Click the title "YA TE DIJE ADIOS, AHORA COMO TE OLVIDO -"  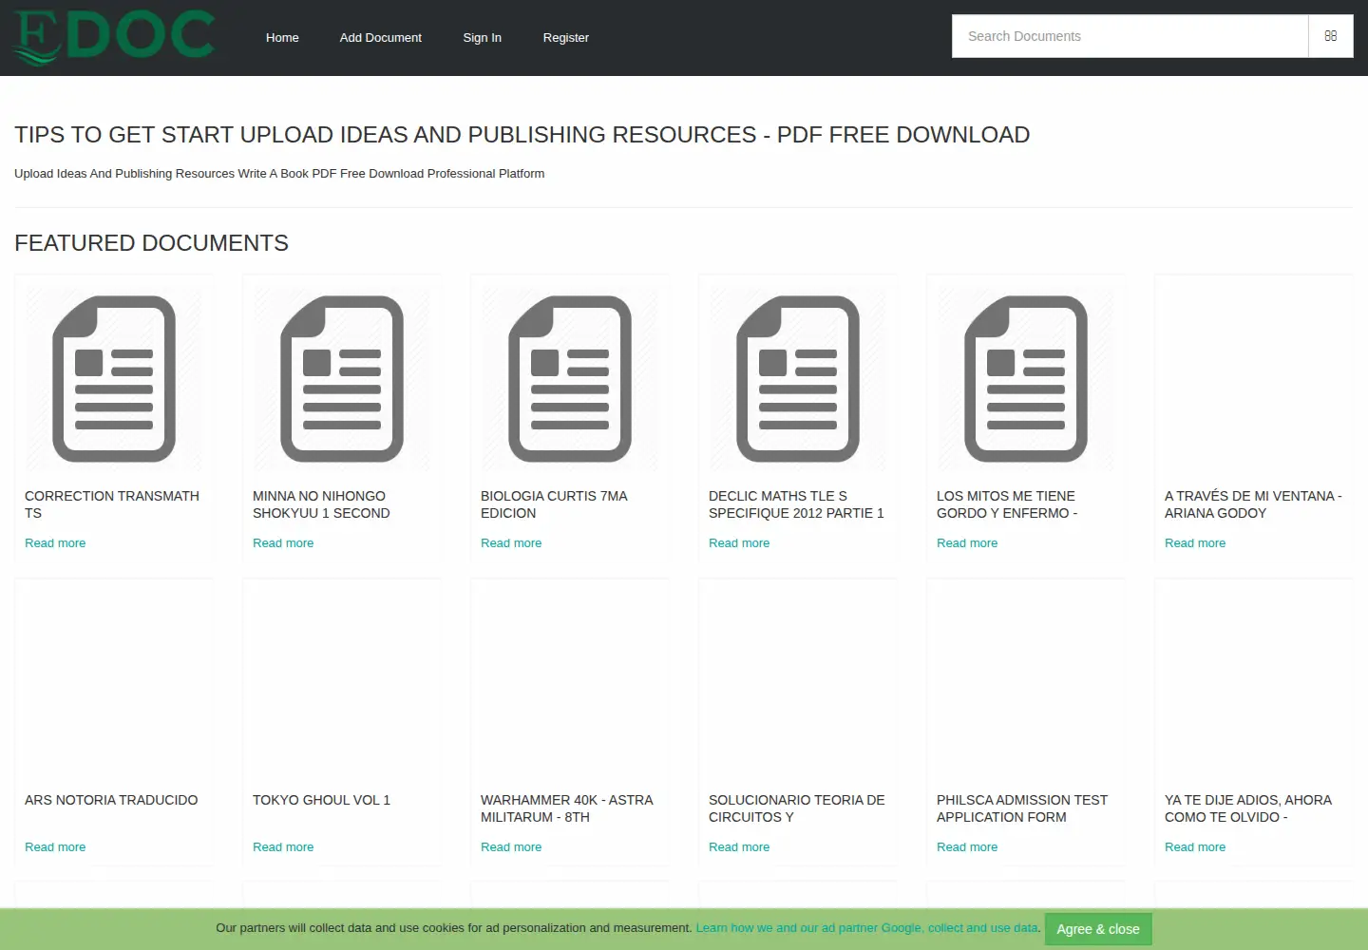[x=1248, y=808]
